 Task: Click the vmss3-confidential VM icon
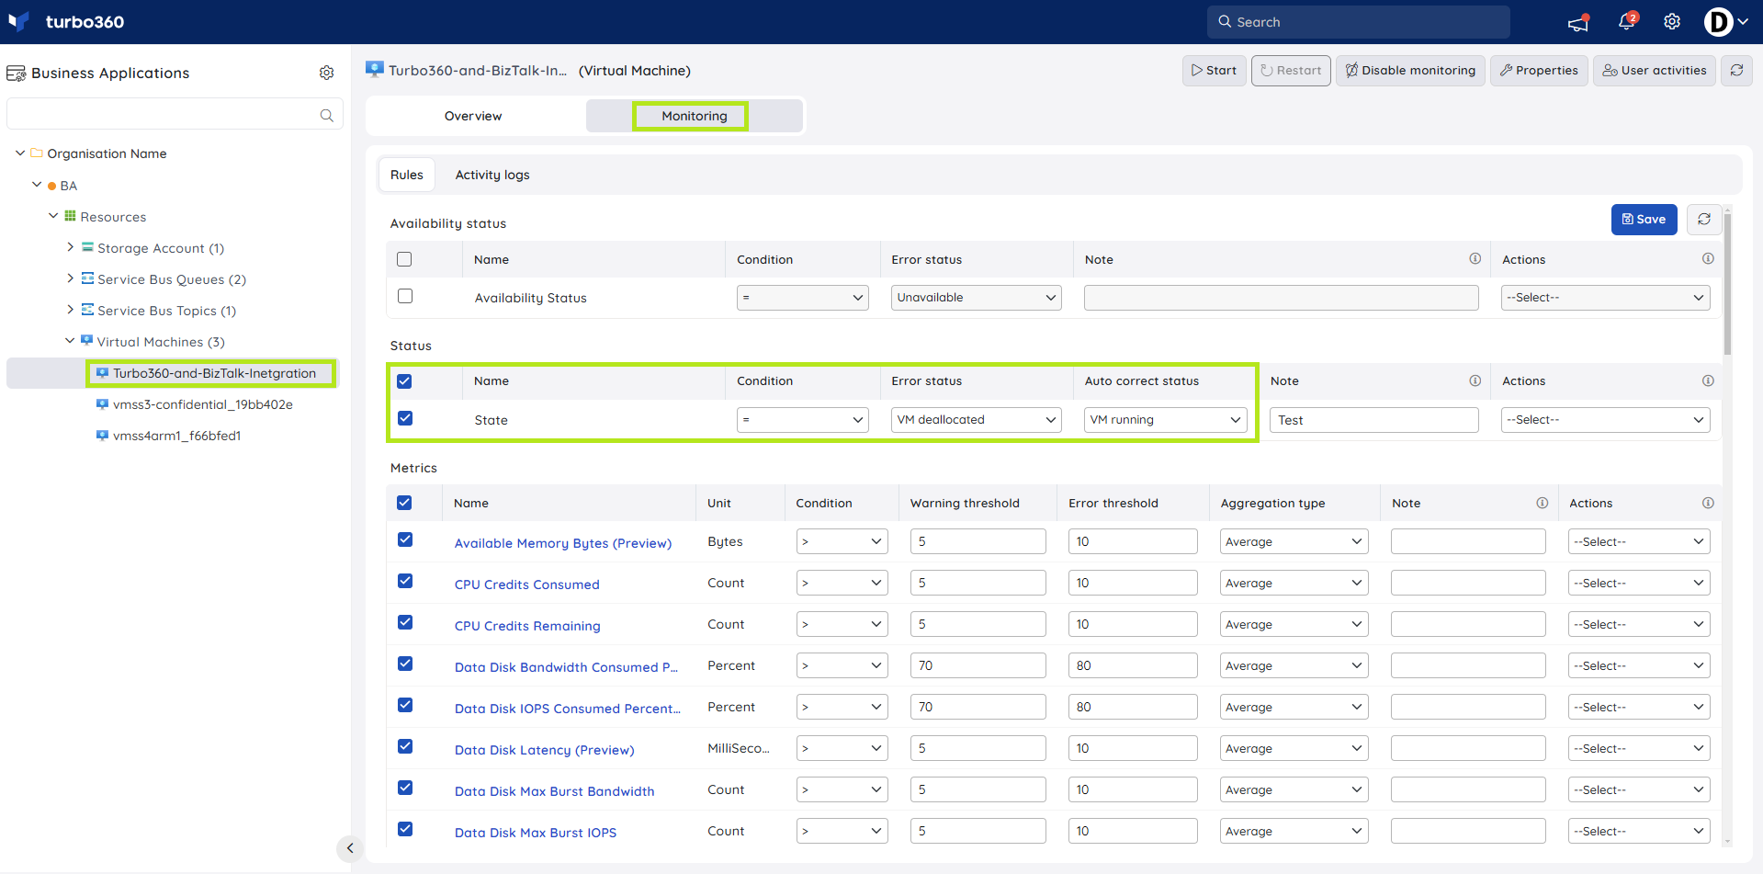point(102,403)
